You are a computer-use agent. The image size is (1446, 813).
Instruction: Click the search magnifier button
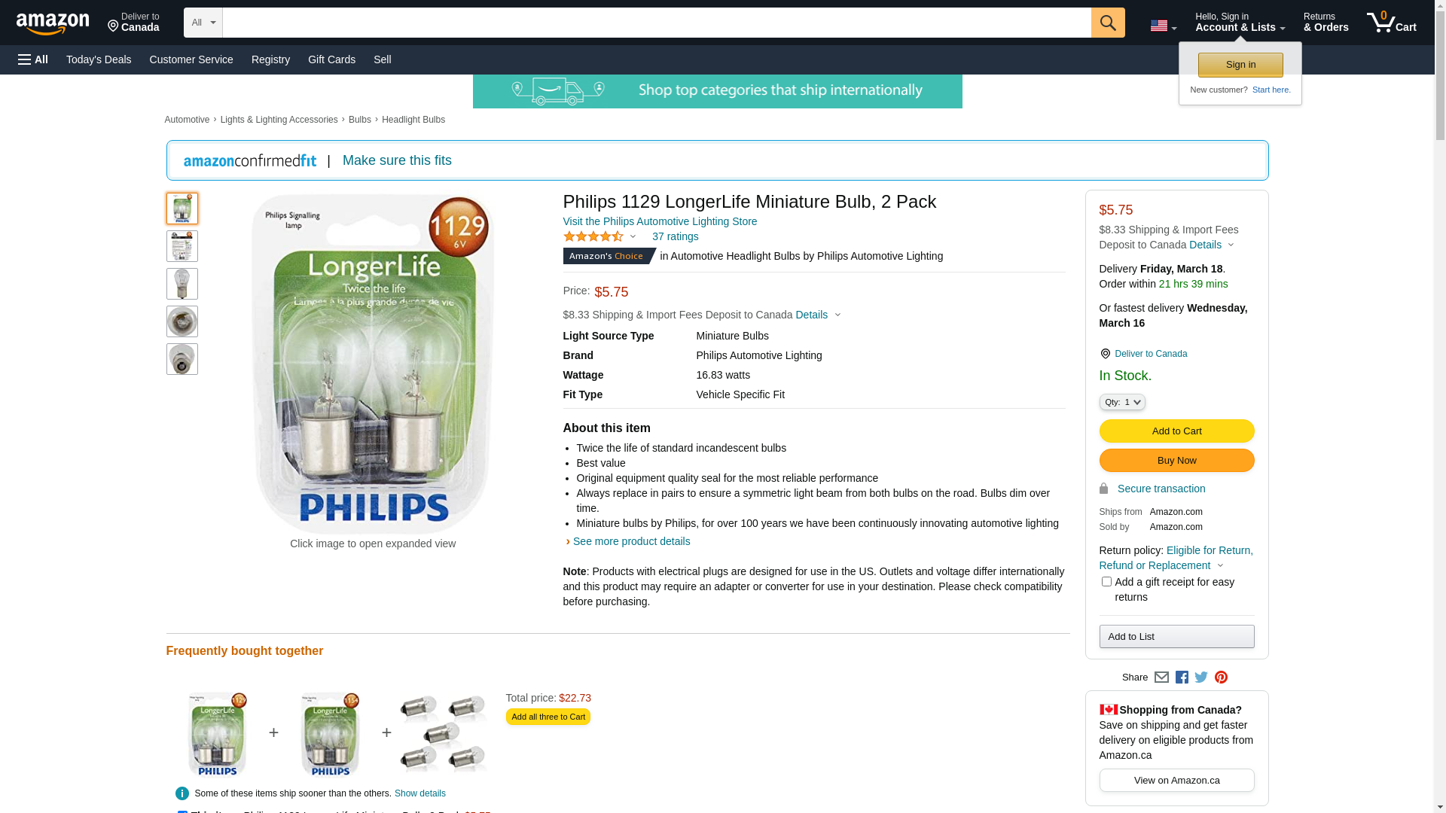[1107, 23]
